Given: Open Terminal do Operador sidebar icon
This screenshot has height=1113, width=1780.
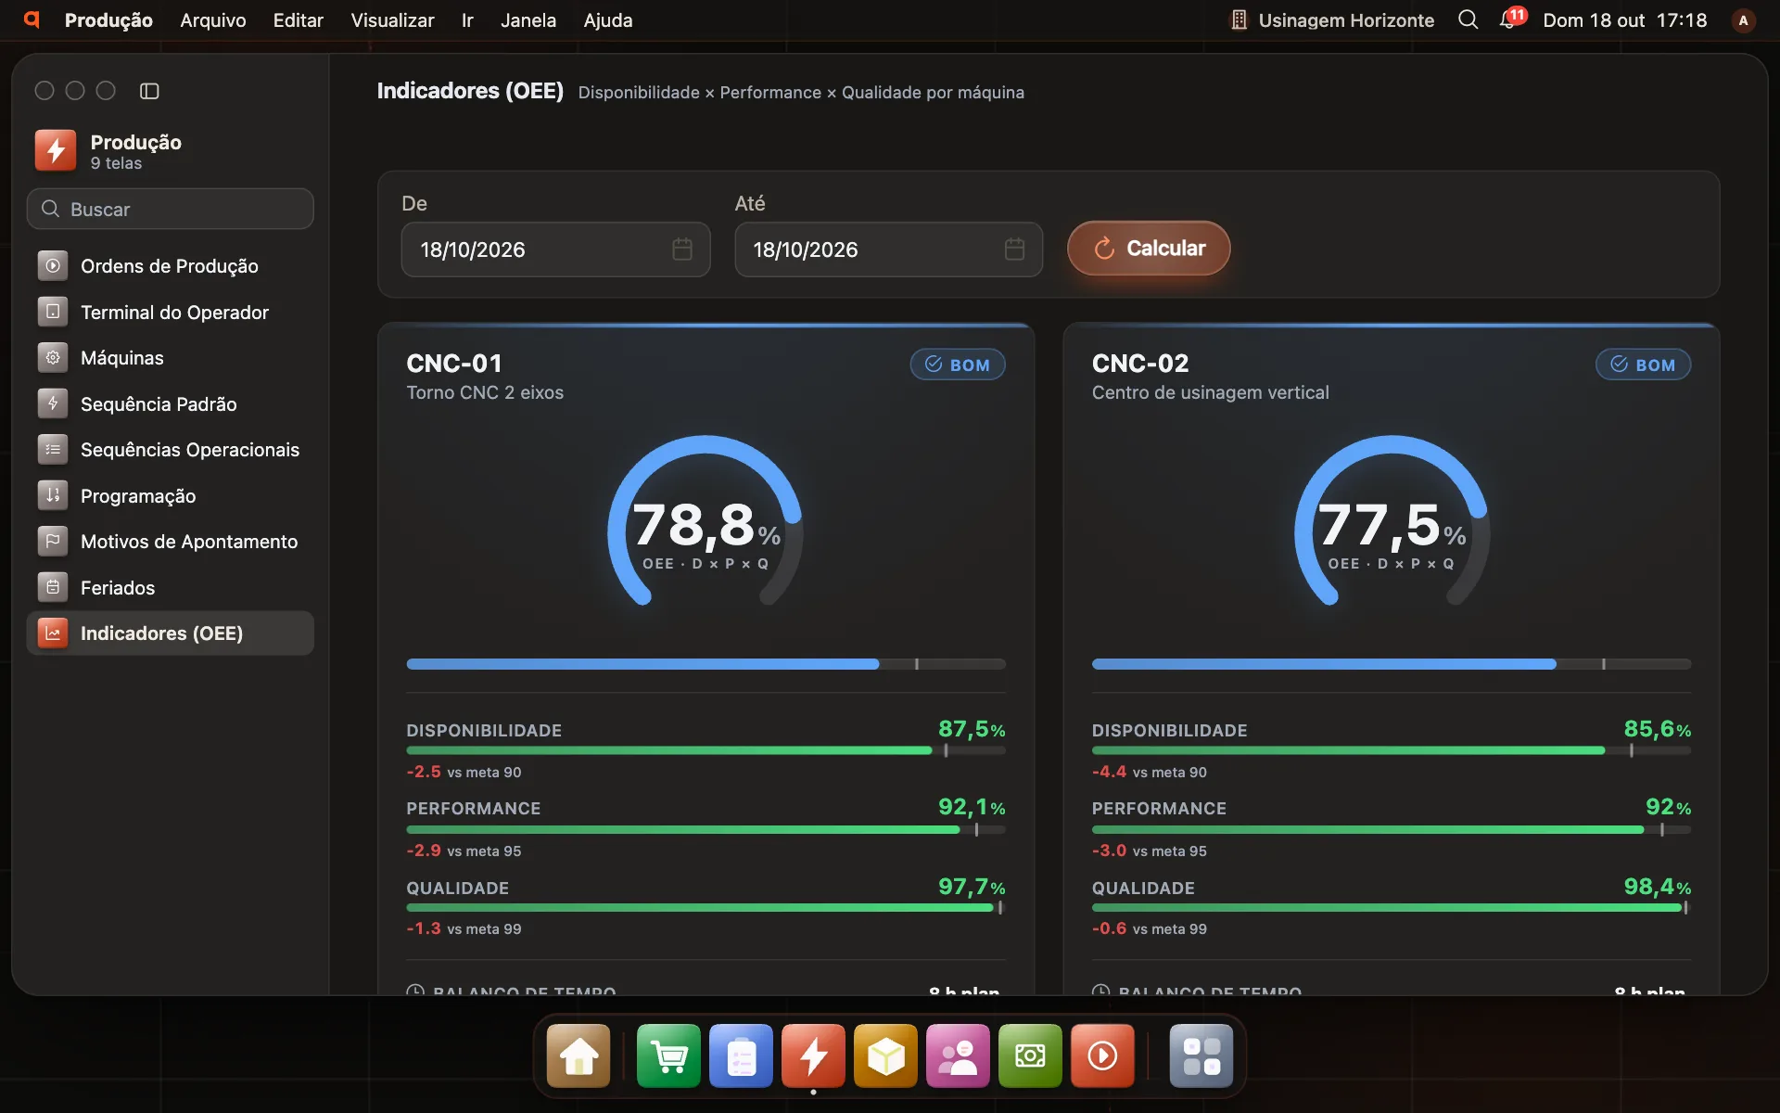Looking at the screenshot, I should (53, 312).
